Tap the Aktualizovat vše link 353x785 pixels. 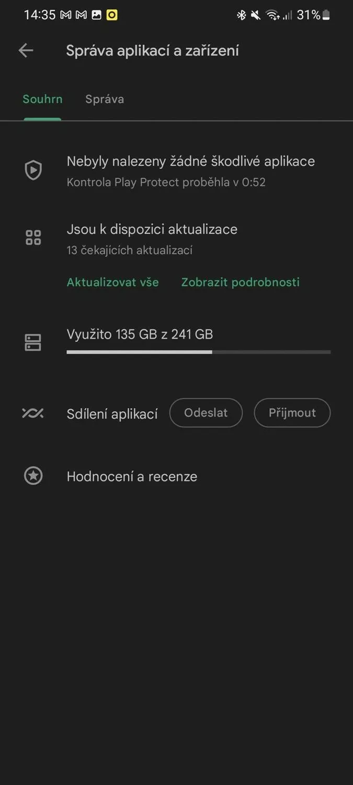tap(113, 282)
